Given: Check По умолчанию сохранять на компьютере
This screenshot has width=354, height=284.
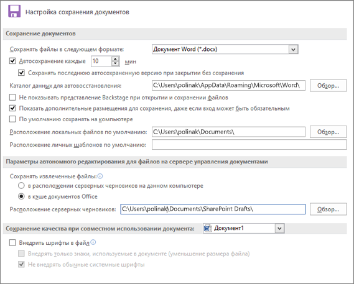Looking at the screenshot, I should coord(12,119).
